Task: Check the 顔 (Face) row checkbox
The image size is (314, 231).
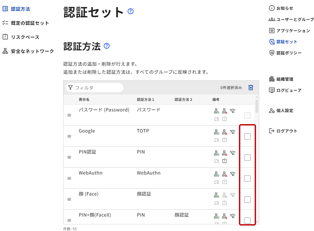Action: pos(247,200)
